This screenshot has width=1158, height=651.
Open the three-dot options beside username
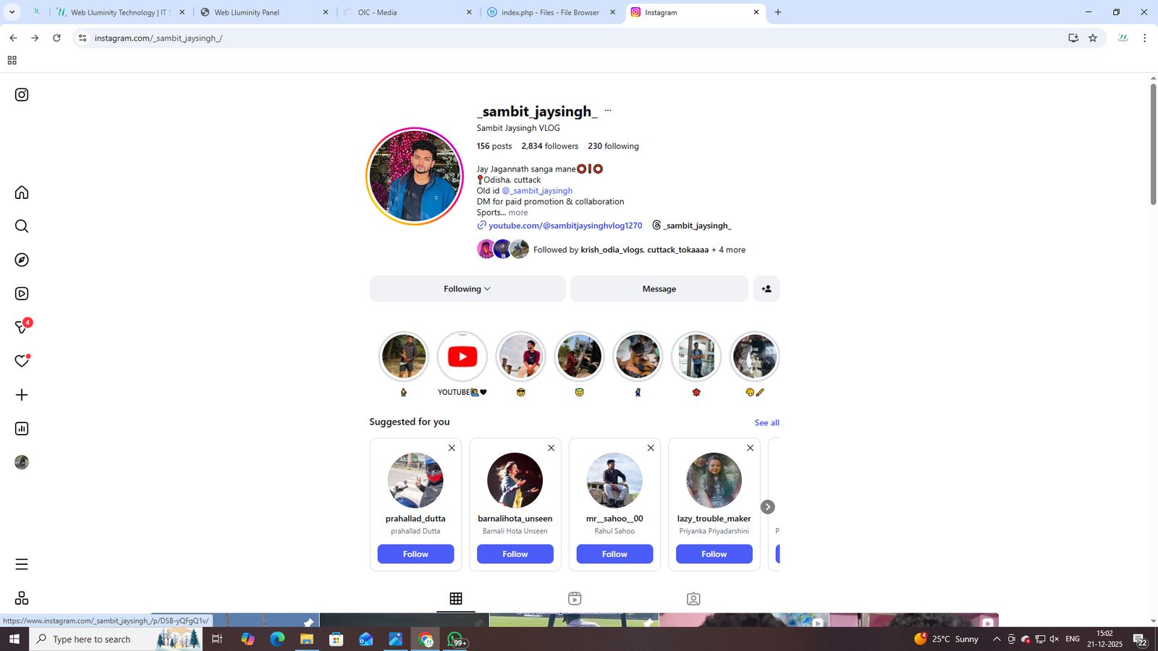pyautogui.click(x=607, y=111)
